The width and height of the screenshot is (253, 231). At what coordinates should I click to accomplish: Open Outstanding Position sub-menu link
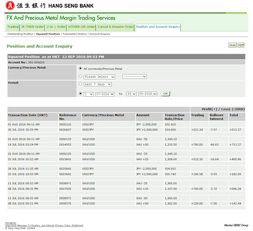[20, 34]
